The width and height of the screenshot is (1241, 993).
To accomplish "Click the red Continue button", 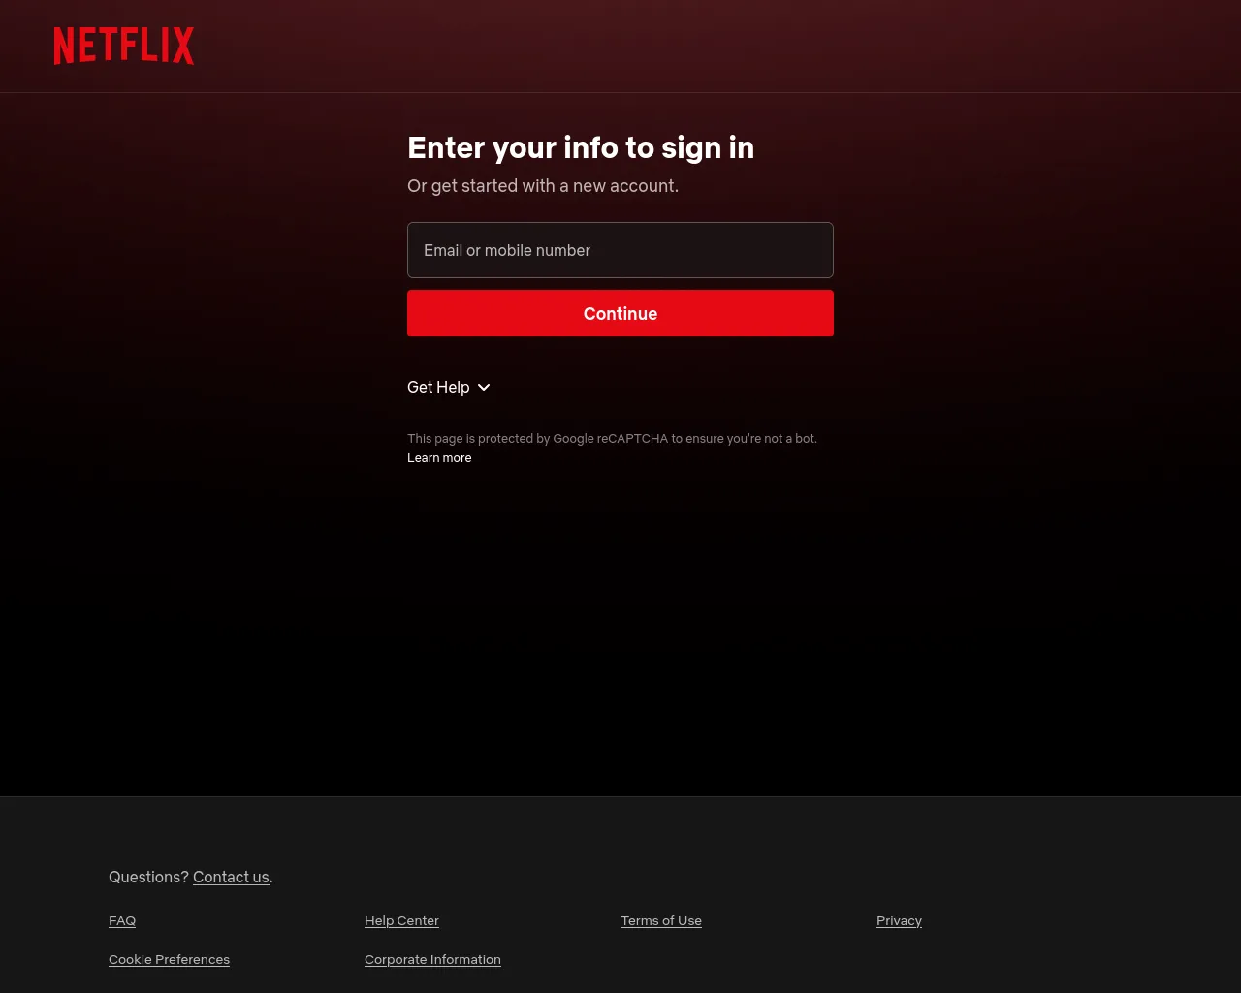I will pyautogui.click(x=620, y=313).
